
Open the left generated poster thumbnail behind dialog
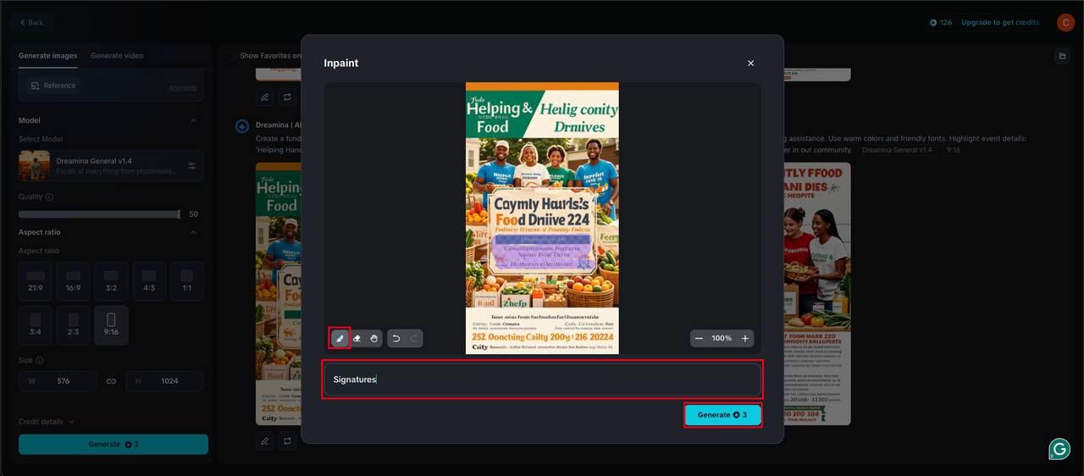279,294
